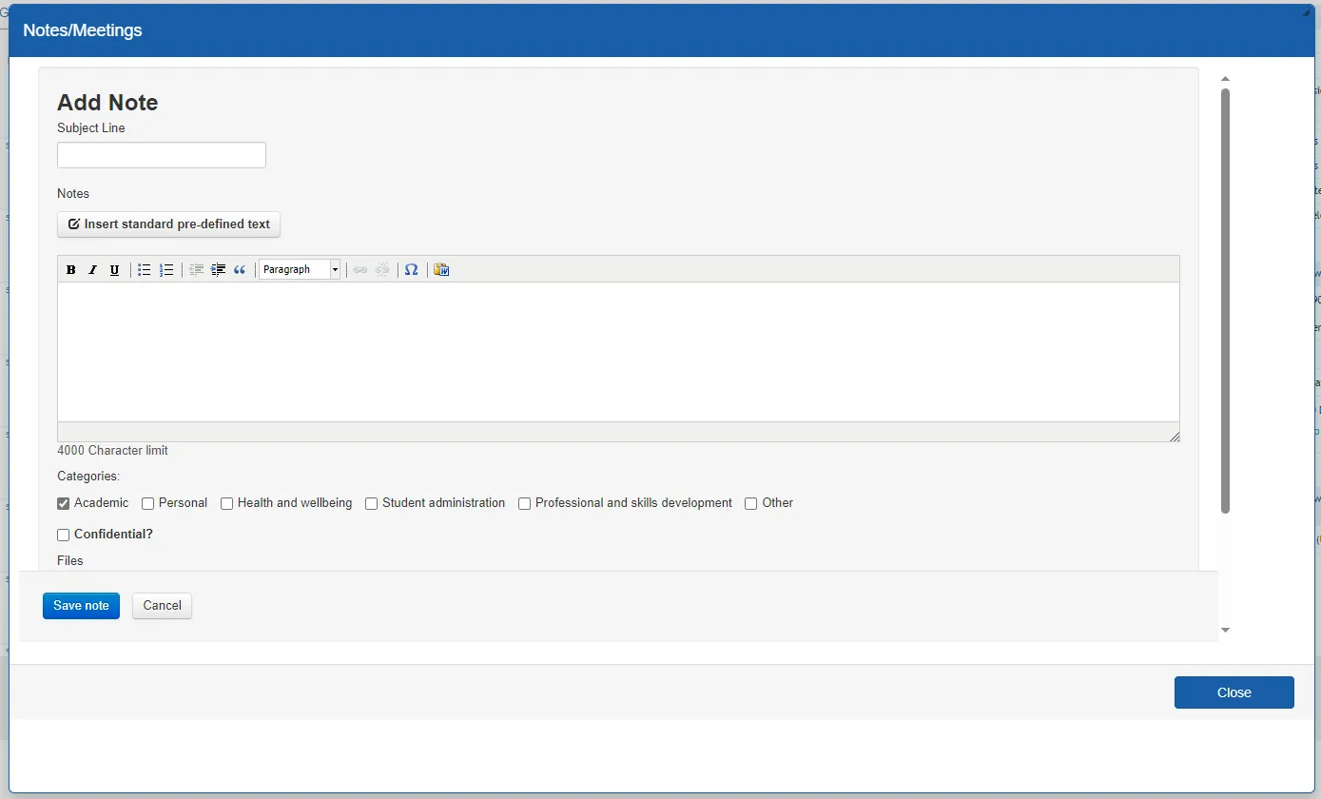Select the Student administration category
This screenshot has height=799, width=1321.
(371, 503)
